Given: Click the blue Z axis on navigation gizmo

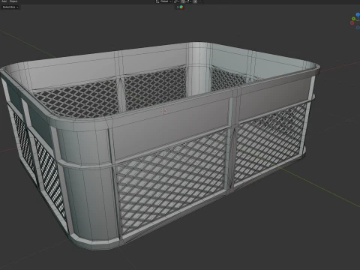Looking at the screenshot, I should 358,14.
